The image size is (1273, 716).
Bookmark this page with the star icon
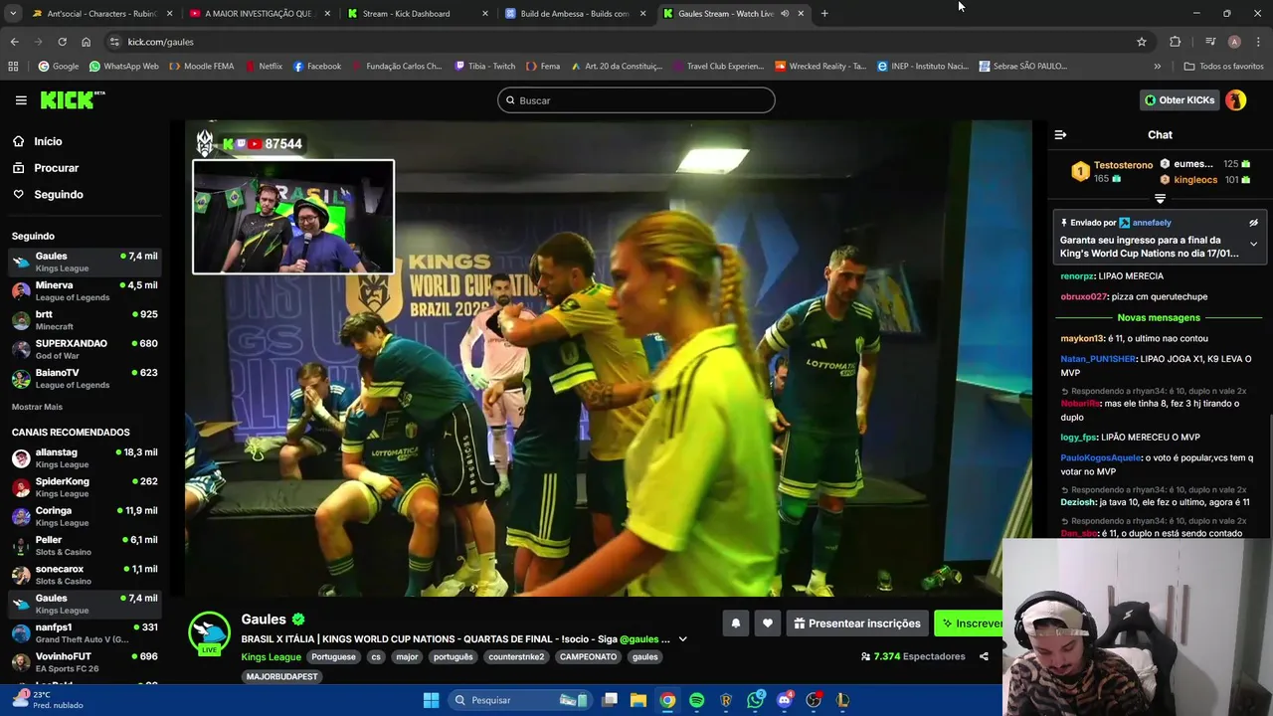tap(1142, 42)
